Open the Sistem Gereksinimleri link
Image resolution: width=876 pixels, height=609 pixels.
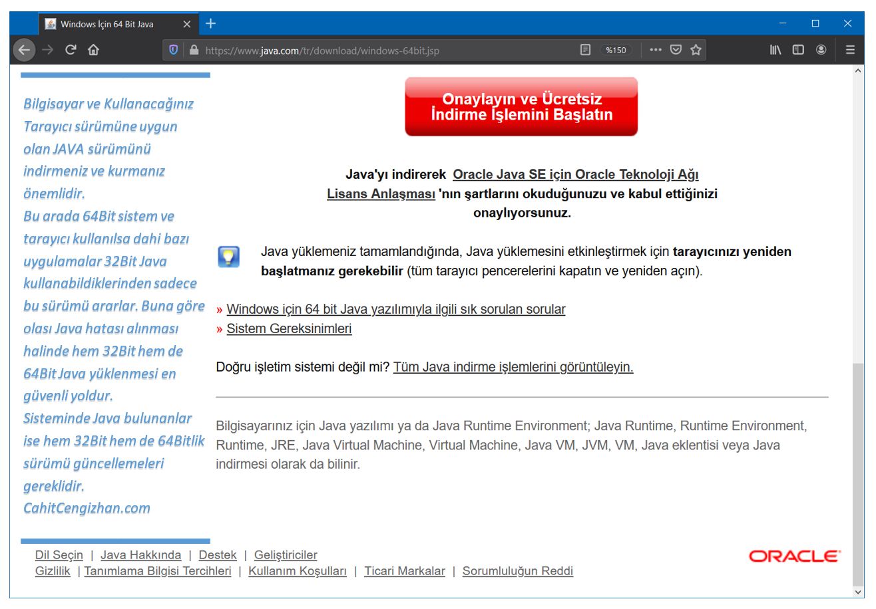pos(289,328)
